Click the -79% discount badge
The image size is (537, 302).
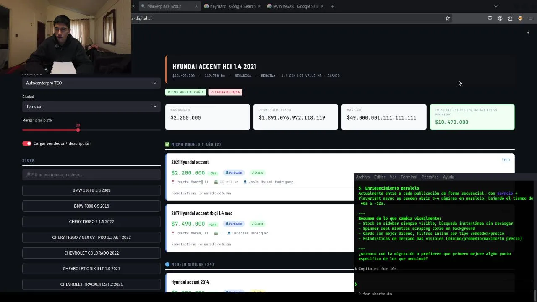(x=213, y=173)
